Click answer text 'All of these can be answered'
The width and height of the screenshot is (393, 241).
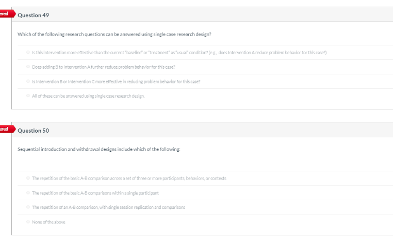88,96
